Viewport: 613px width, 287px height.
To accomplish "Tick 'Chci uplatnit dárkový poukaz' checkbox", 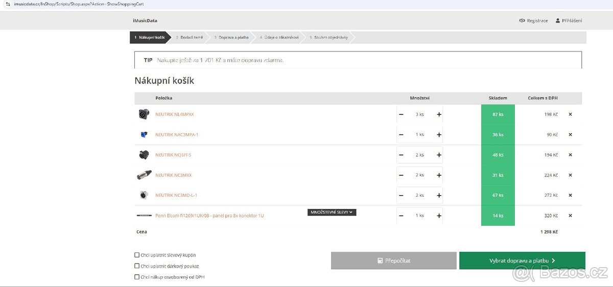I will tap(137, 266).
